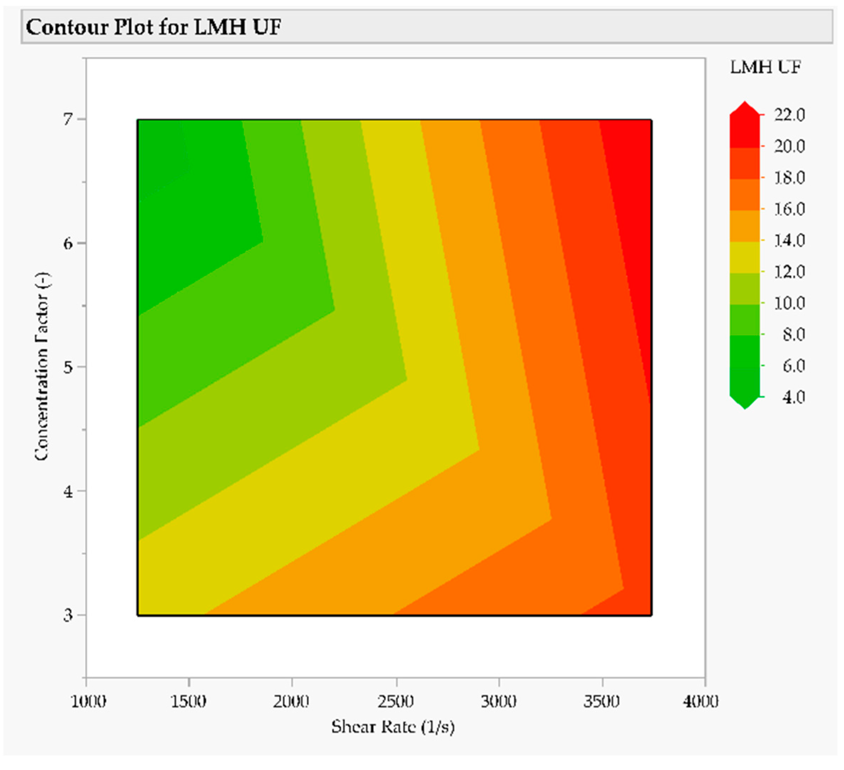Click the red-orange 18.0–20.0 legend swatch
The height and width of the screenshot is (770, 844).
[744, 163]
